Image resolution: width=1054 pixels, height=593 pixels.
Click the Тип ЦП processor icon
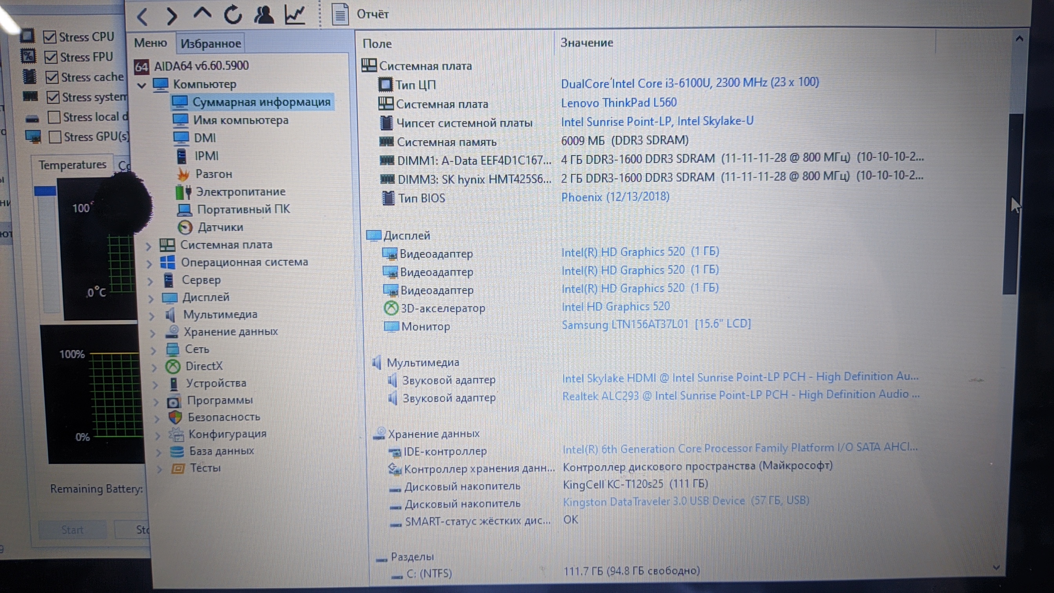click(x=385, y=85)
